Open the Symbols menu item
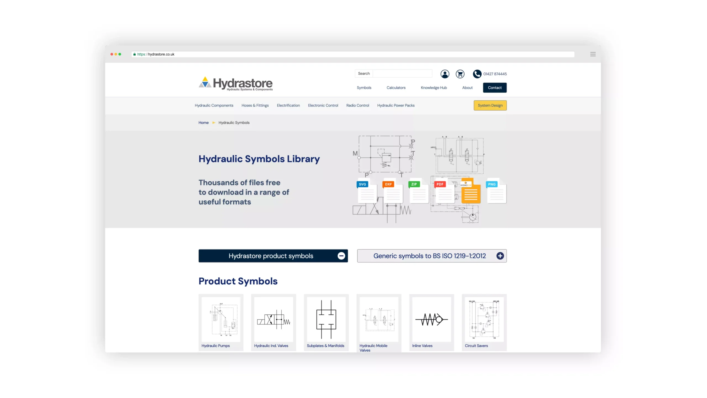 click(x=364, y=88)
